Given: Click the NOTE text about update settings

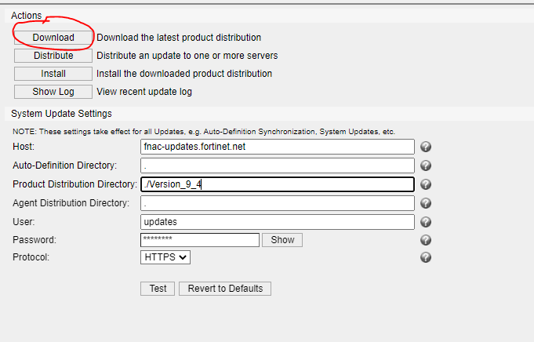Looking at the screenshot, I should (x=204, y=132).
